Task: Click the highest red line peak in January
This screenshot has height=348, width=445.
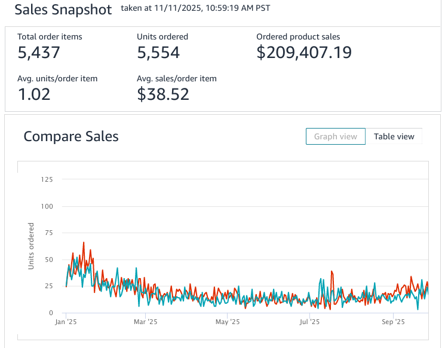Action: point(84,243)
